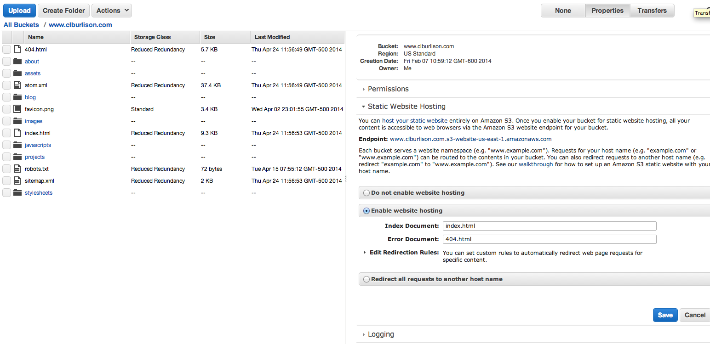
Task: Select the favicon.png file name
Action: pos(39,109)
